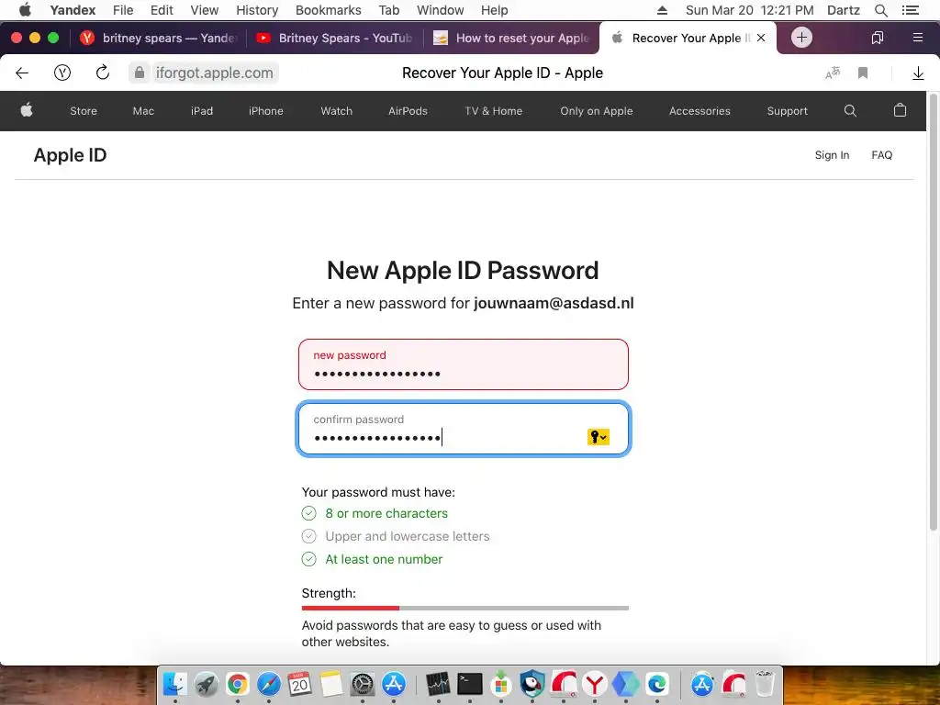
Task: Click Accessories in the Apple navigation
Action: tap(699, 111)
